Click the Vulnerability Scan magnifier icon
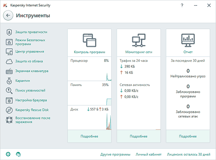This screenshot has height=160, width=216. [x=9, y=91]
